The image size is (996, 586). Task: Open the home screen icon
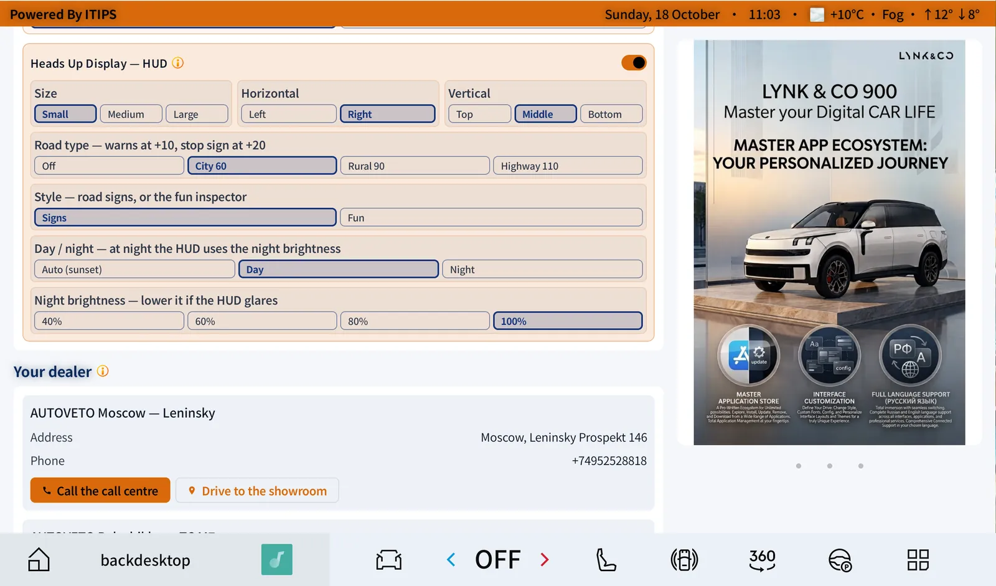[39, 559]
